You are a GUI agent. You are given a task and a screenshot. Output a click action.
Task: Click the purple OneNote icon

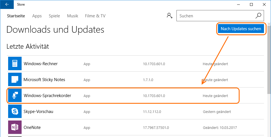tap(15, 127)
